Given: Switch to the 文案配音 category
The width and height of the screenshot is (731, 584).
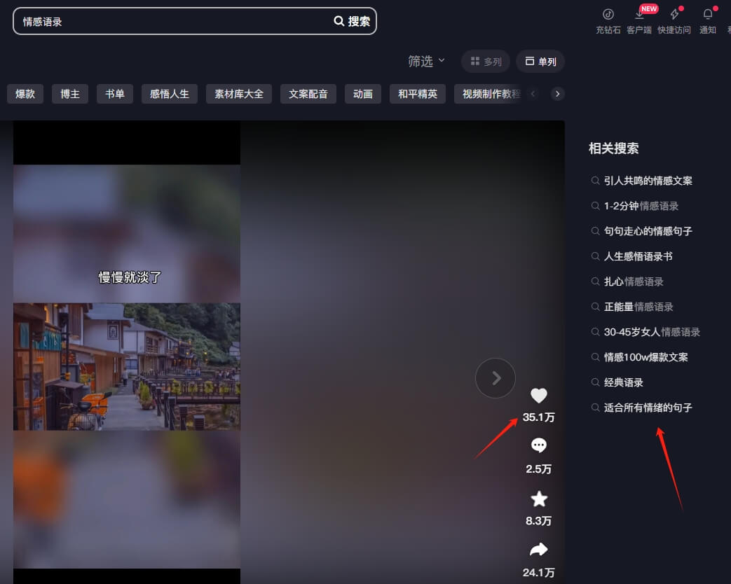Looking at the screenshot, I should point(308,93).
